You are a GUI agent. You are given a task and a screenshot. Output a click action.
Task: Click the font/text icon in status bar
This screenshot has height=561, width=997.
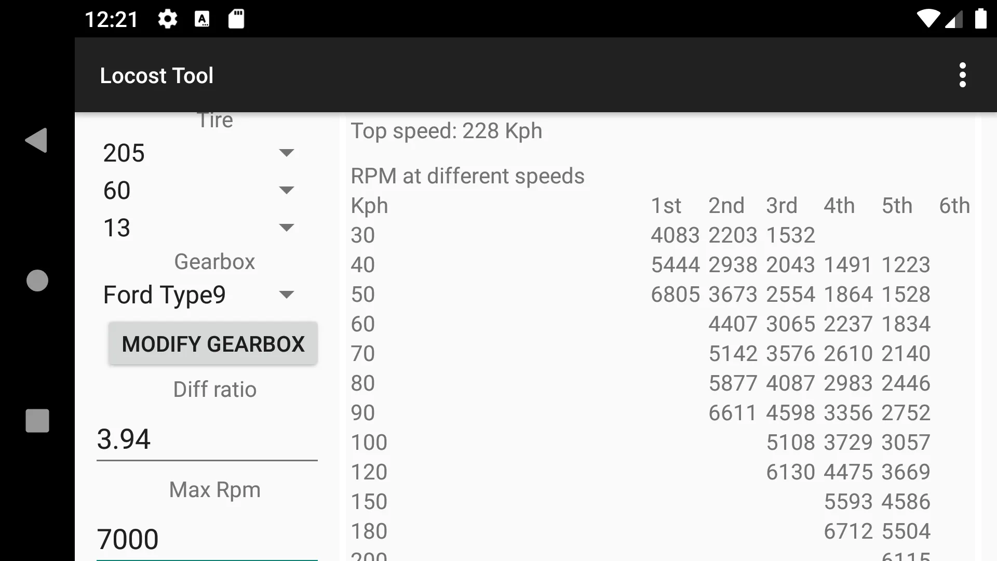201,19
